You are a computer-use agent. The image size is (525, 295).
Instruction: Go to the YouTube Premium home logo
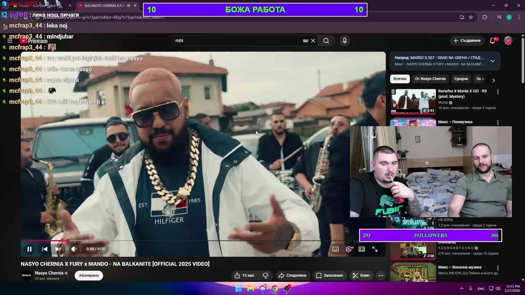[34, 41]
